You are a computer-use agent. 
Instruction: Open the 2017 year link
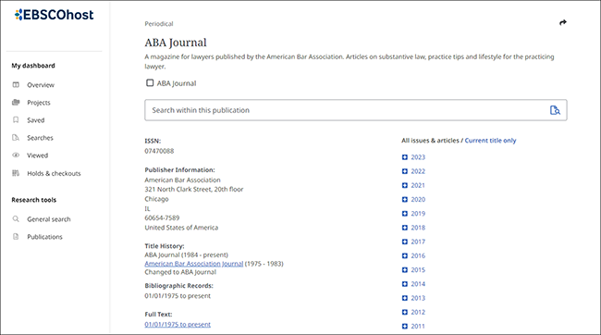coord(418,242)
